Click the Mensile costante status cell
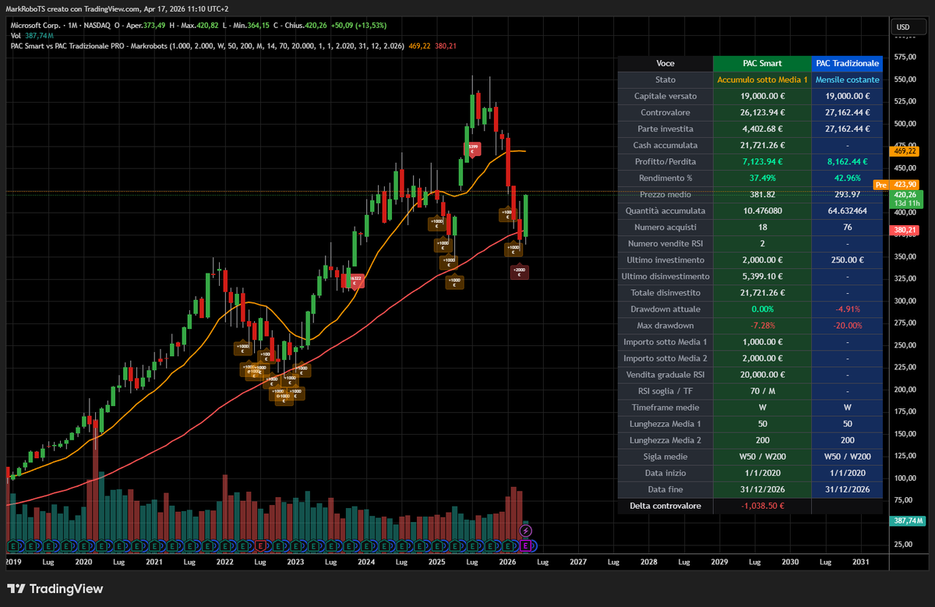 [847, 79]
